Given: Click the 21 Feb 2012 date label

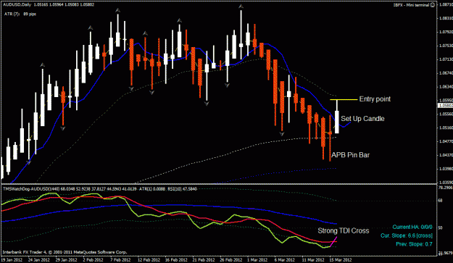Looking at the screenshot, I should [204, 259].
